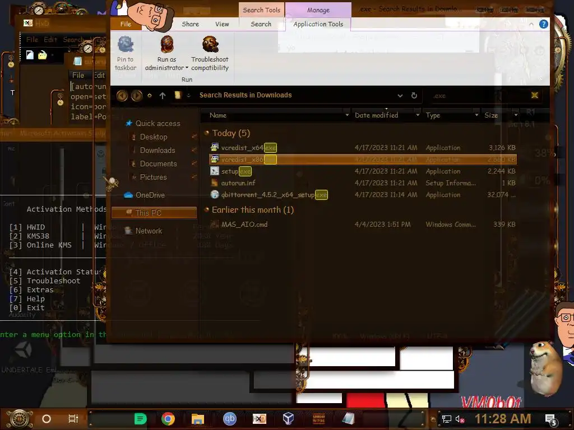Open the Notepad icon on taskbar
This screenshot has height=430, width=574.
348,419
